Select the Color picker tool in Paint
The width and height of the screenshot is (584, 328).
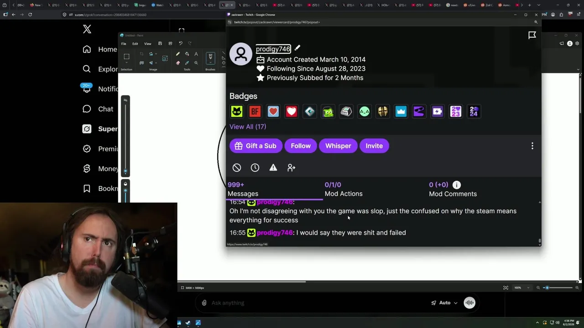(x=187, y=63)
